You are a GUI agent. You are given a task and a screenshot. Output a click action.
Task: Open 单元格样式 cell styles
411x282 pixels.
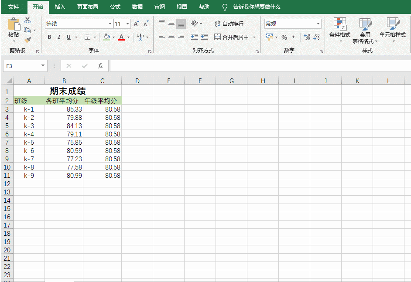pos(393,31)
